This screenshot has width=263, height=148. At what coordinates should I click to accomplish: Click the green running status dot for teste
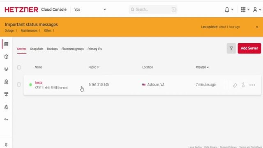tap(30, 85)
